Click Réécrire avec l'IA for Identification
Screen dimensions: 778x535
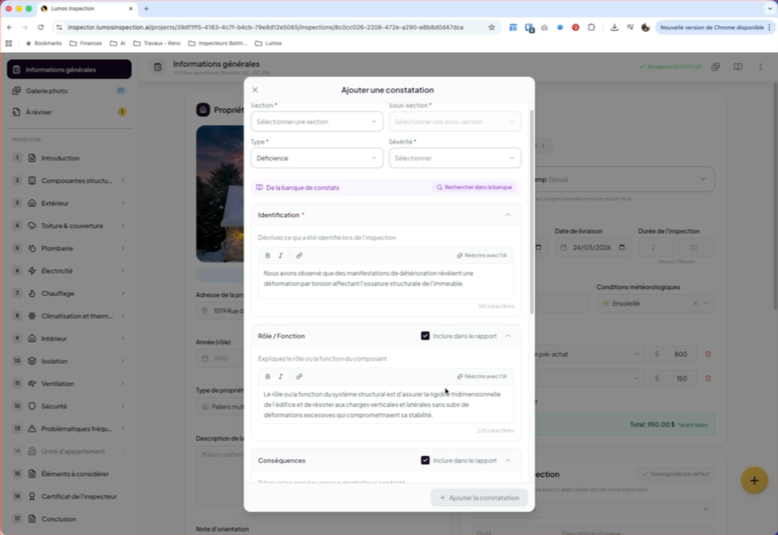(x=482, y=255)
